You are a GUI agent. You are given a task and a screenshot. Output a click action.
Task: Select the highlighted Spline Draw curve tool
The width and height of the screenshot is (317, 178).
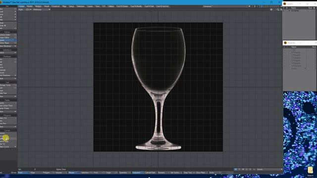pyautogui.click(x=8, y=138)
